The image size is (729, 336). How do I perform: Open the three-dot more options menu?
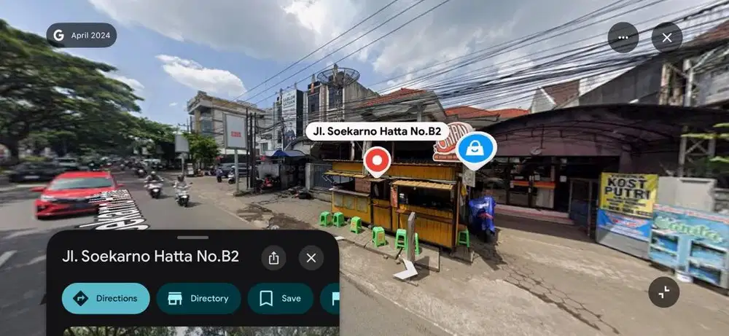[623, 37]
